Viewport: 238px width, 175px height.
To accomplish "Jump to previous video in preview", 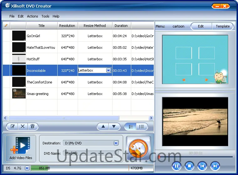I will [202, 166].
